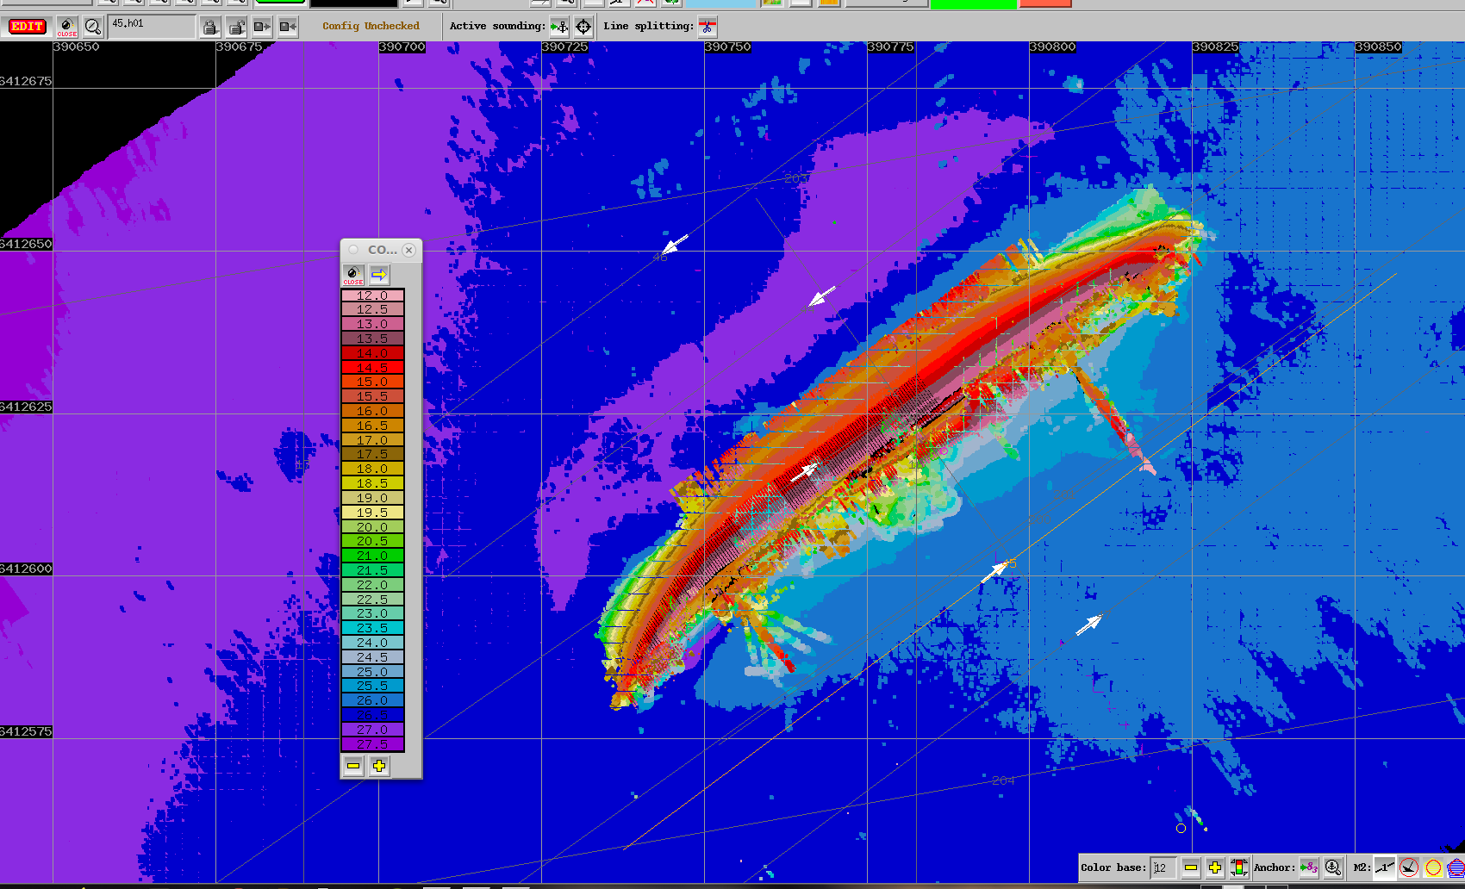Image resolution: width=1465 pixels, height=889 pixels.
Task: Click the Anchor magnifier search icon
Action: pyautogui.click(x=1333, y=867)
